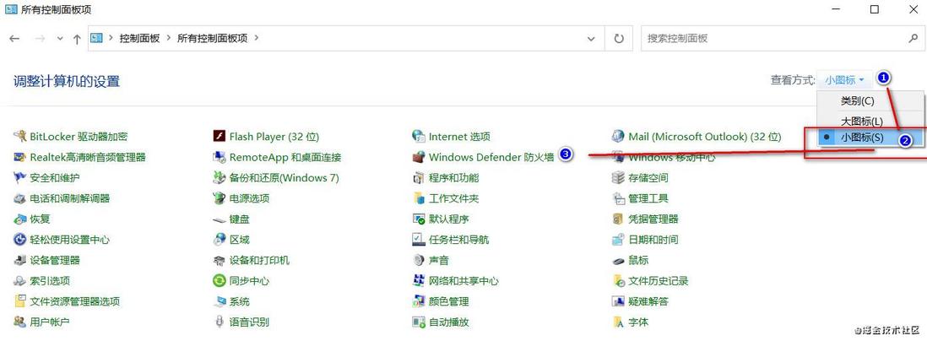Click the 电源选项 icon
The height and width of the screenshot is (341, 927).
(x=220, y=198)
